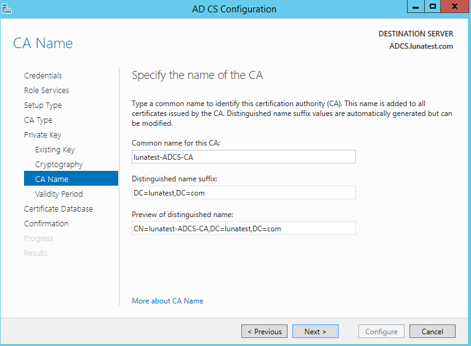Image resolution: width=471 pixels, height=346 pixels.
Task: Select Setup Type in the sidebar
Action: pyautogui.click(x=43, y=105)
